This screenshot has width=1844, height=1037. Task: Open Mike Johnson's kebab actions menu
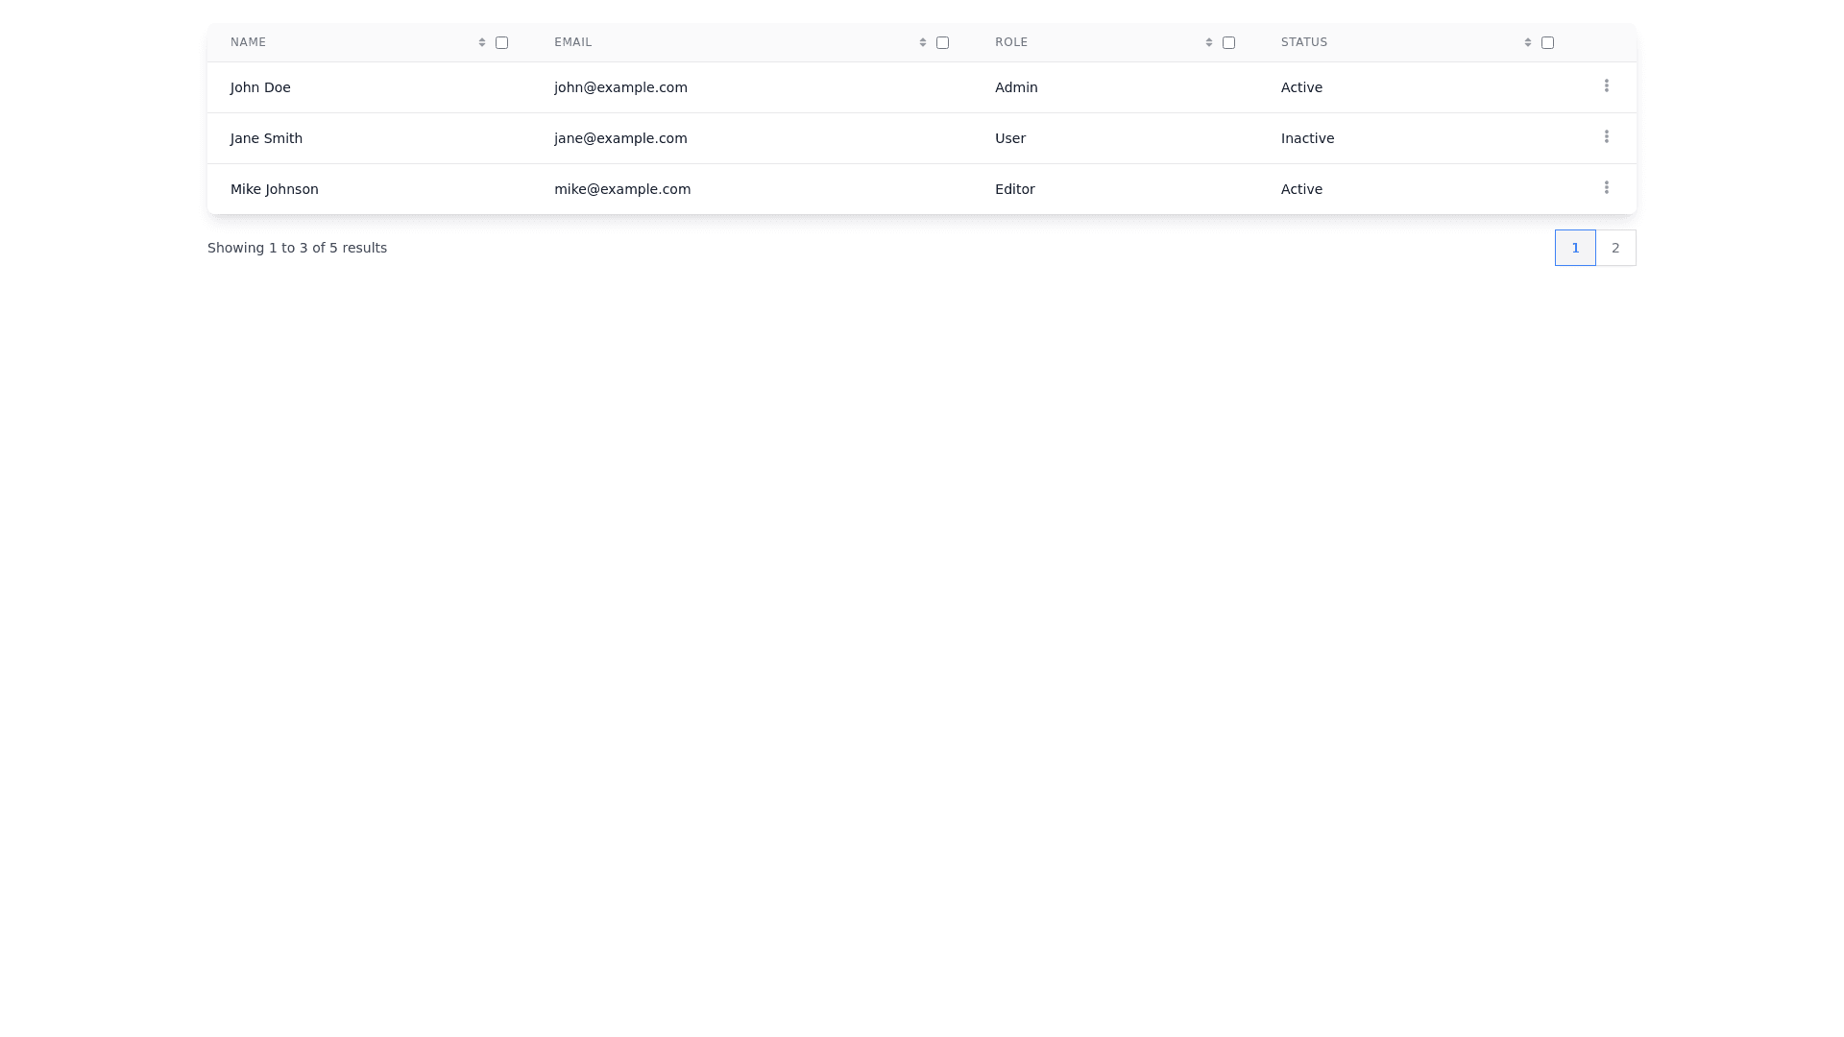1606,188
